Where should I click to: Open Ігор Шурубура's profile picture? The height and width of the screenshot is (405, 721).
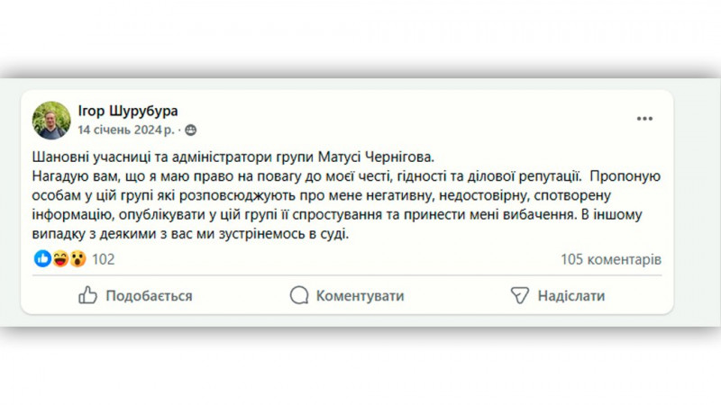click(51, 121)
